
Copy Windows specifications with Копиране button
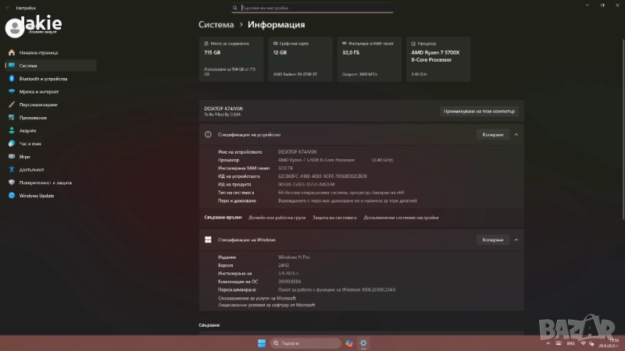493,239
